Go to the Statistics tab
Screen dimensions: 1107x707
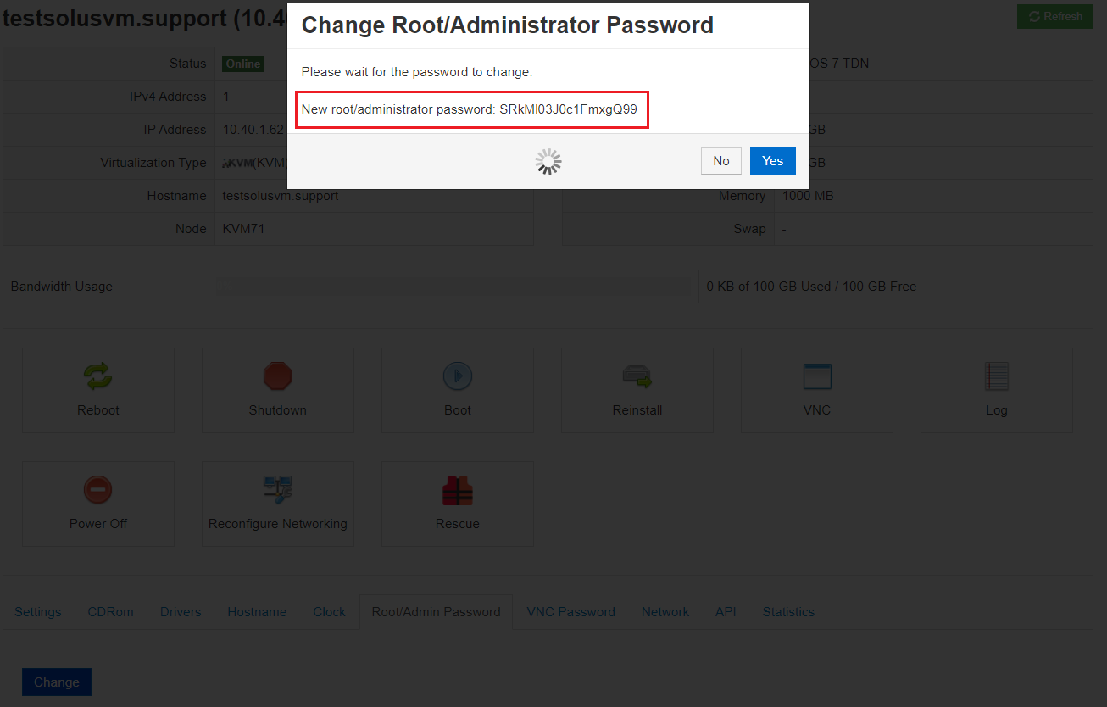click(788, 612)
